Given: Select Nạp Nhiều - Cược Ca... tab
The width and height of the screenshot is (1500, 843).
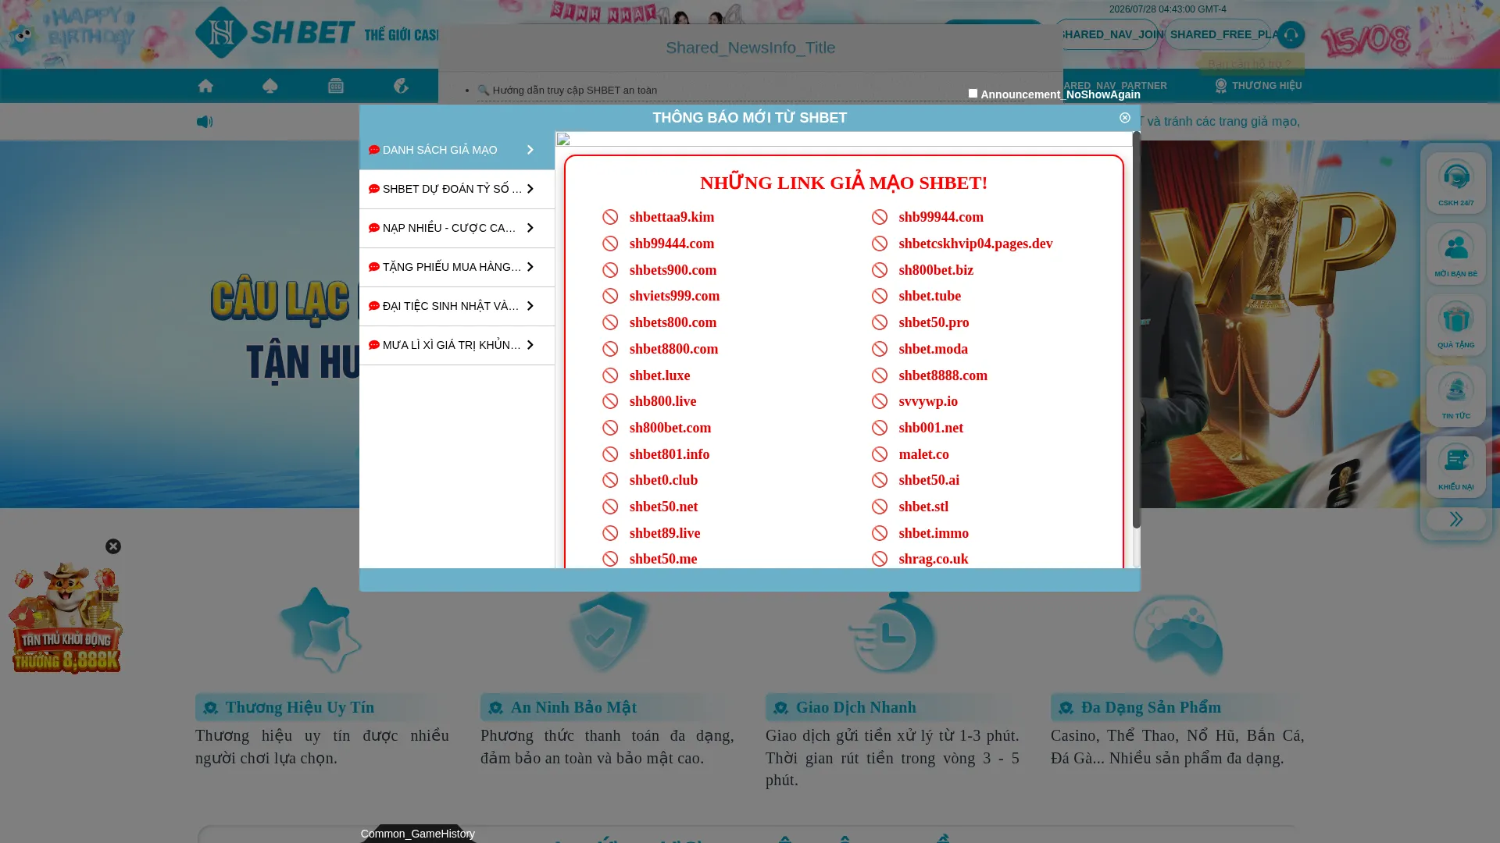Looking at the screenshot, I should tap(457, 228).
